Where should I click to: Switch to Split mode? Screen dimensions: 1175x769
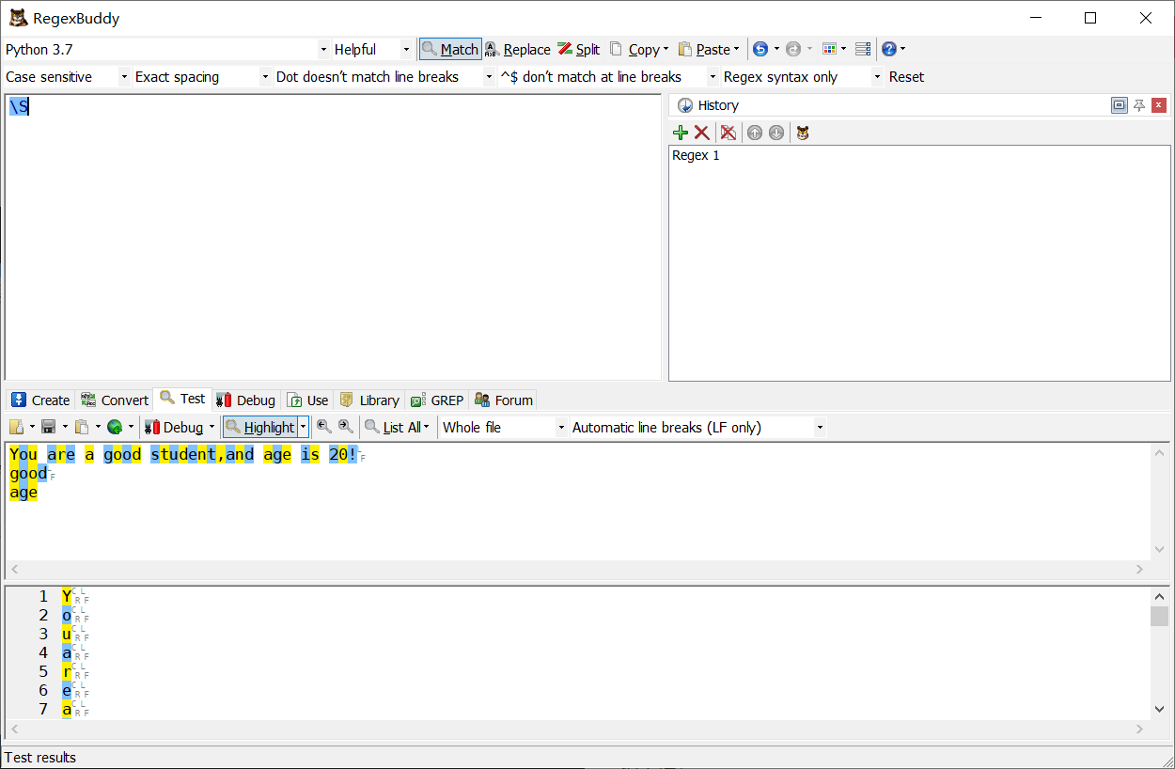[x=578, y=49]
